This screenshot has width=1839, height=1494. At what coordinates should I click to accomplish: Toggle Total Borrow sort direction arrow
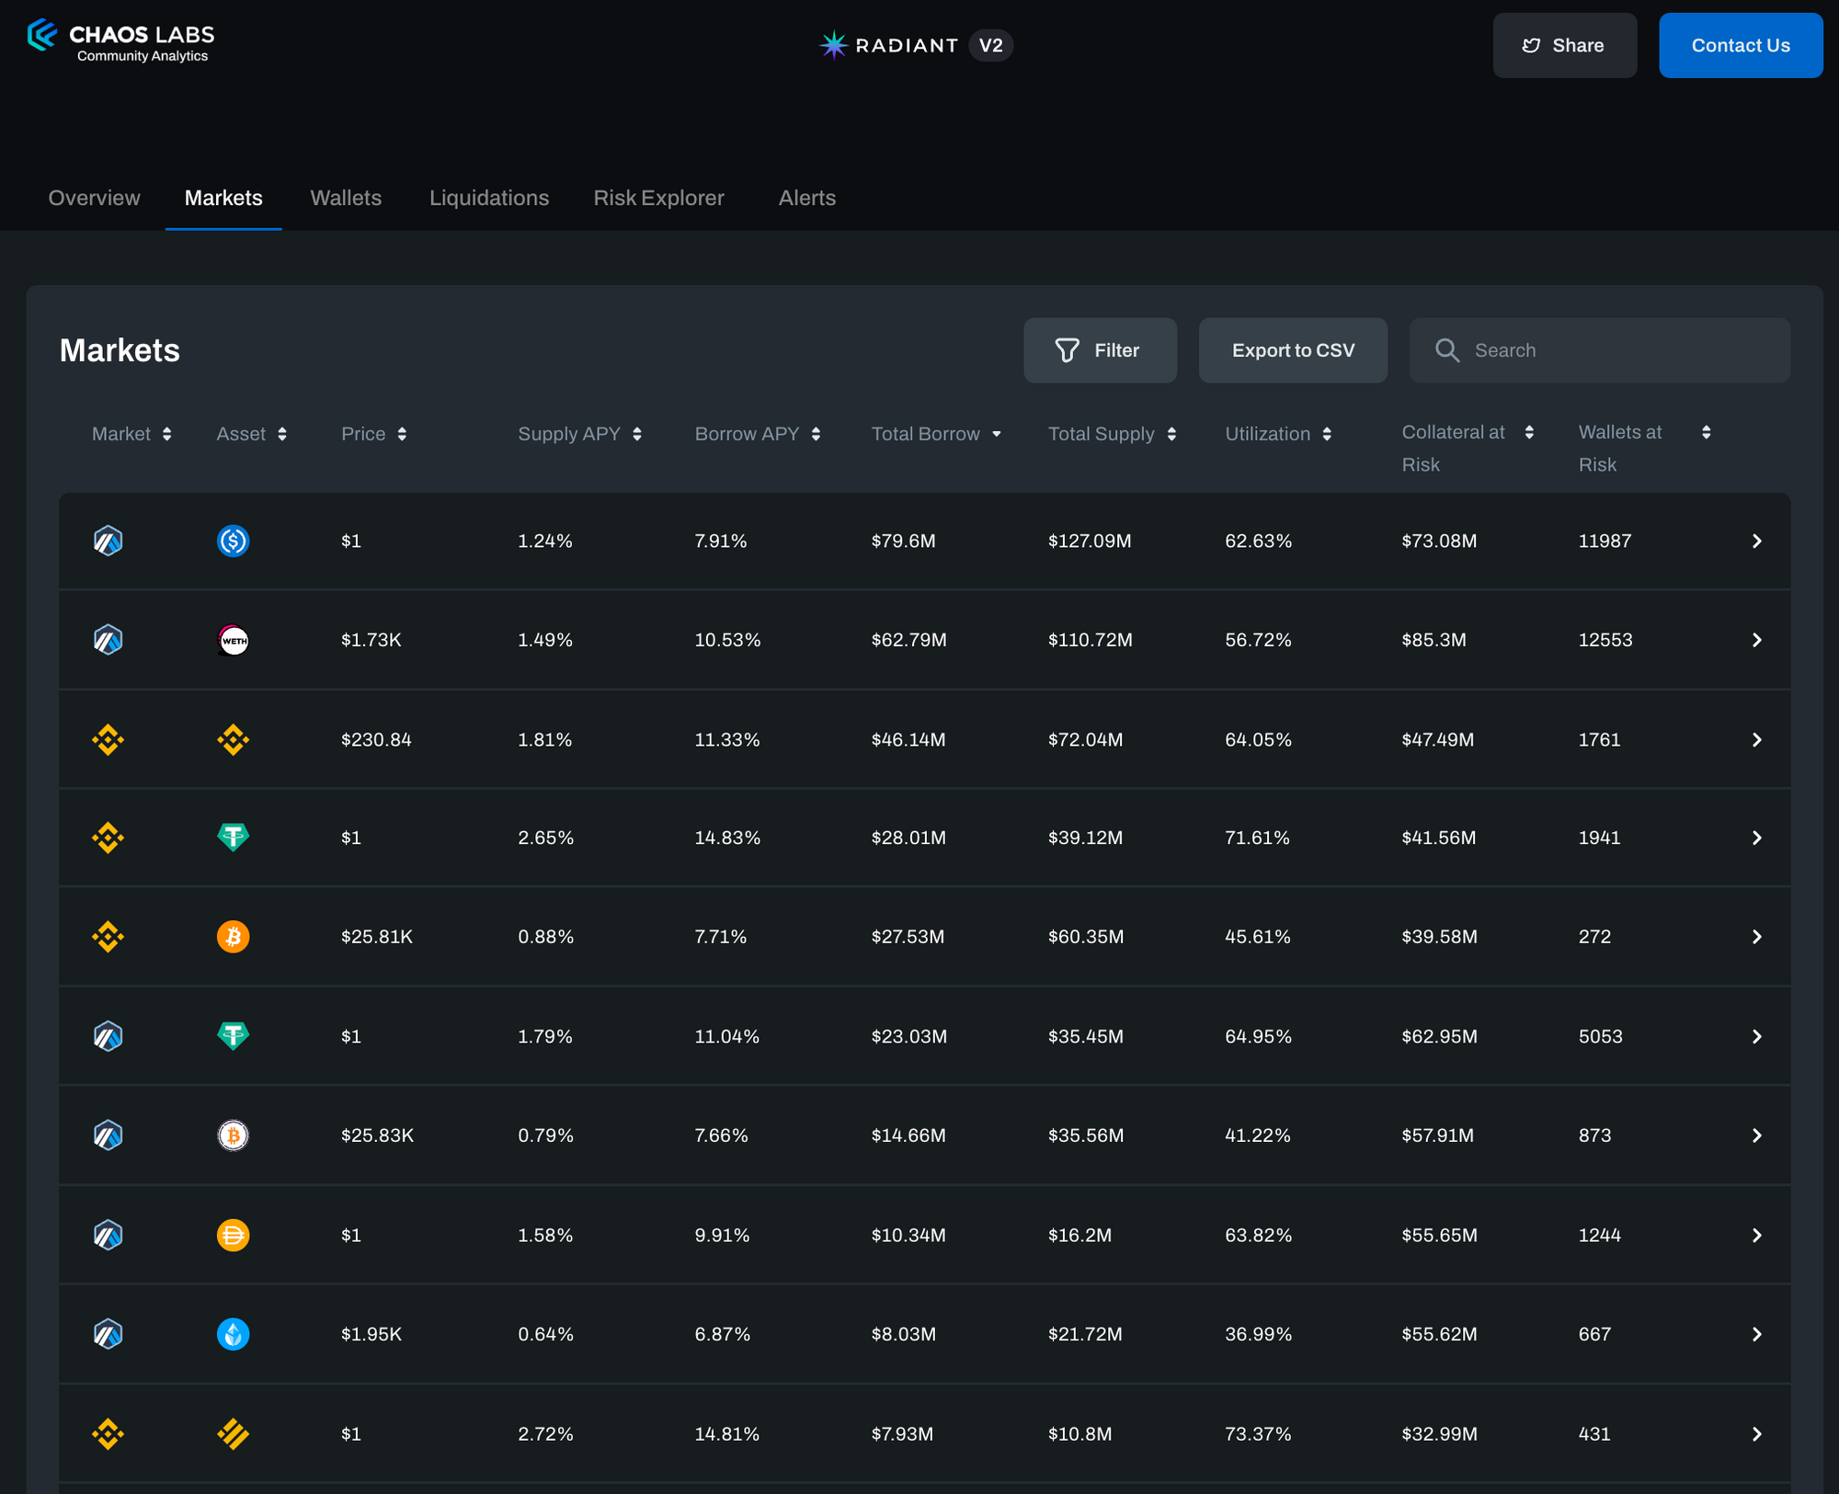997,434
